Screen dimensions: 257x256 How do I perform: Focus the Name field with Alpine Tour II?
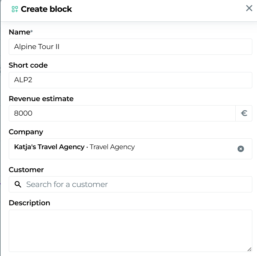coord(130,47)
